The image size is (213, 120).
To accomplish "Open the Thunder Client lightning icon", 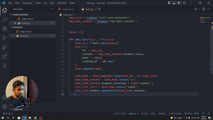I will tap(4, 29).
